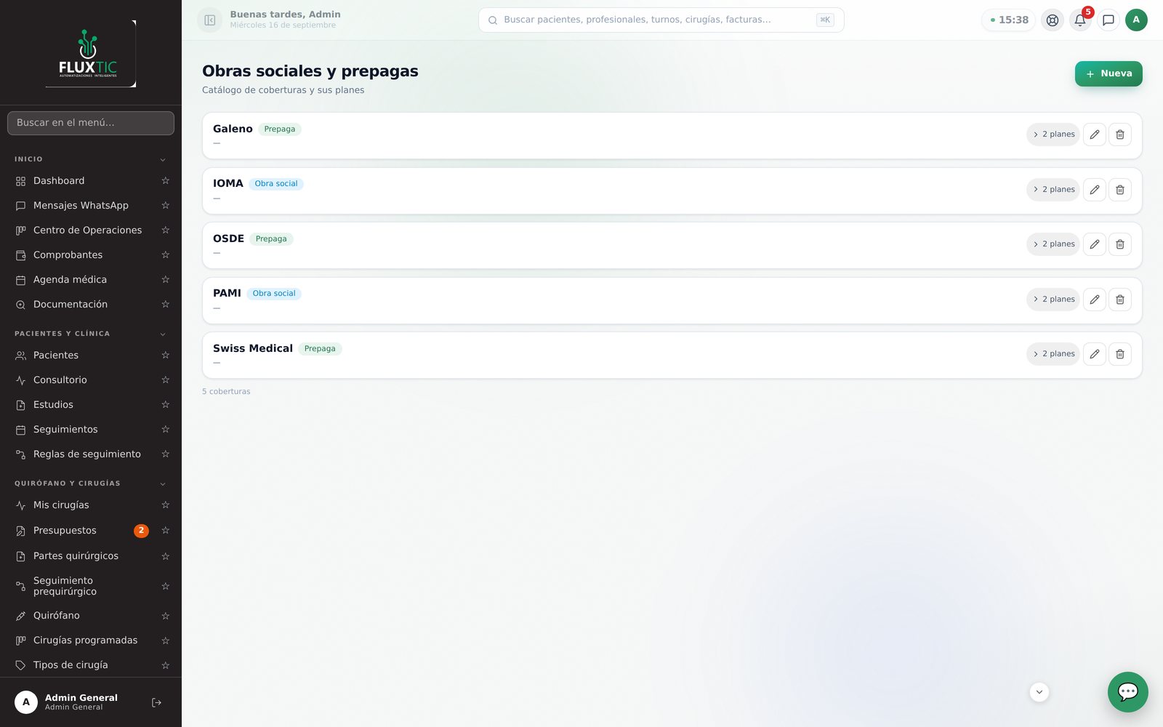Image resolution: width=1163 pixels, height=727 pixels.
Task: Favorite Agenda médica with its star
Action: [x=165, y=280]
